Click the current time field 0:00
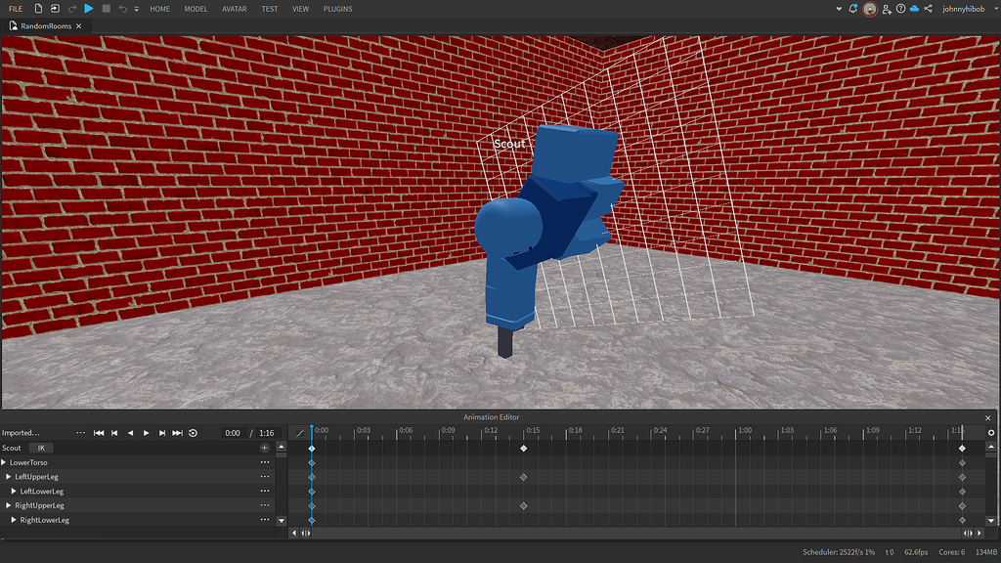1001x563 pixels. click(233, 433)
